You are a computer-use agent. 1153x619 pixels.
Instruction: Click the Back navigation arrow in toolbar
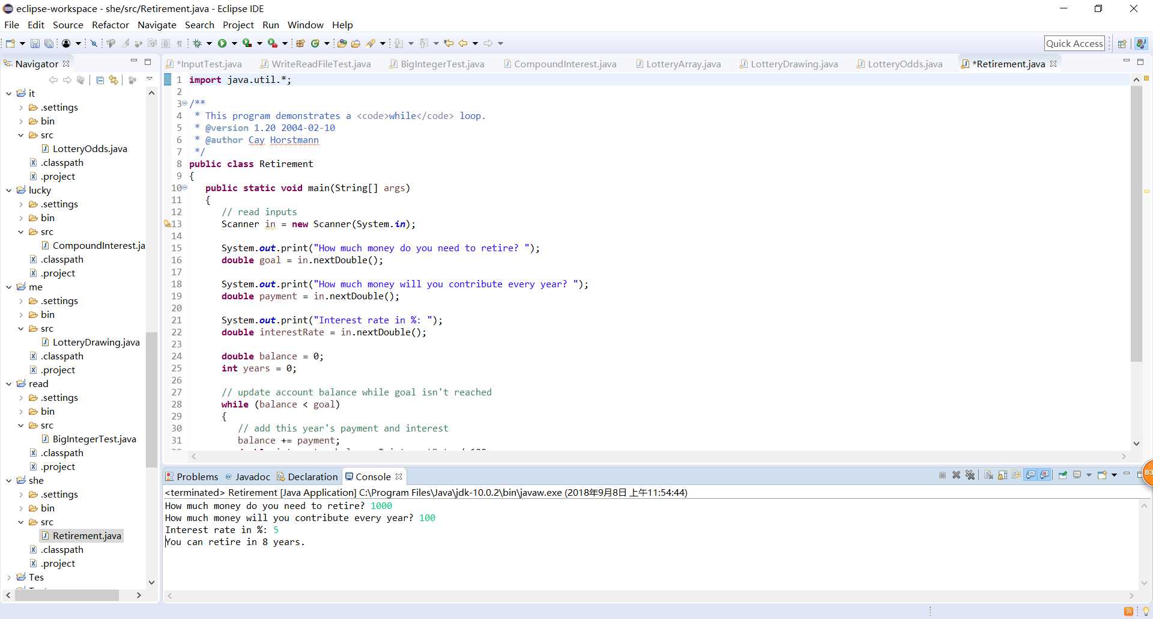tap(463, 43)
